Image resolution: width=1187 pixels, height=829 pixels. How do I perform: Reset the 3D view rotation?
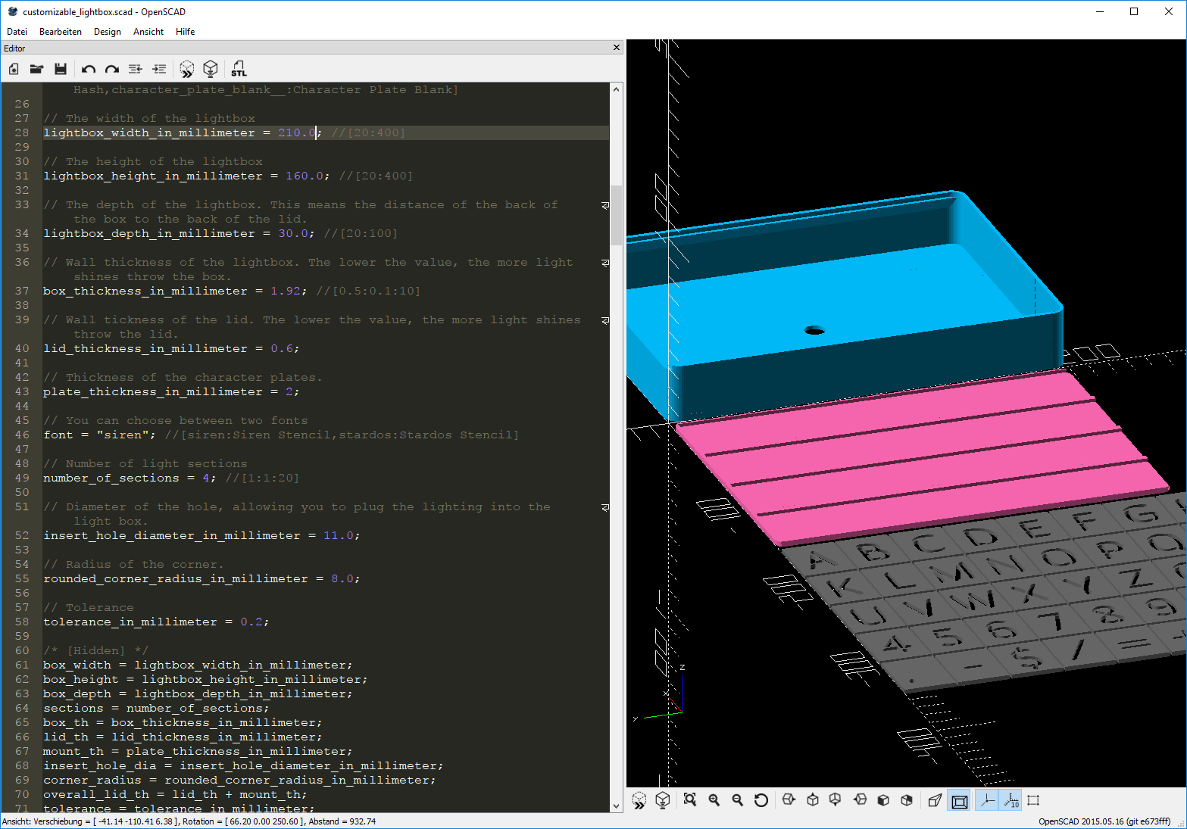tap(761, 799)
